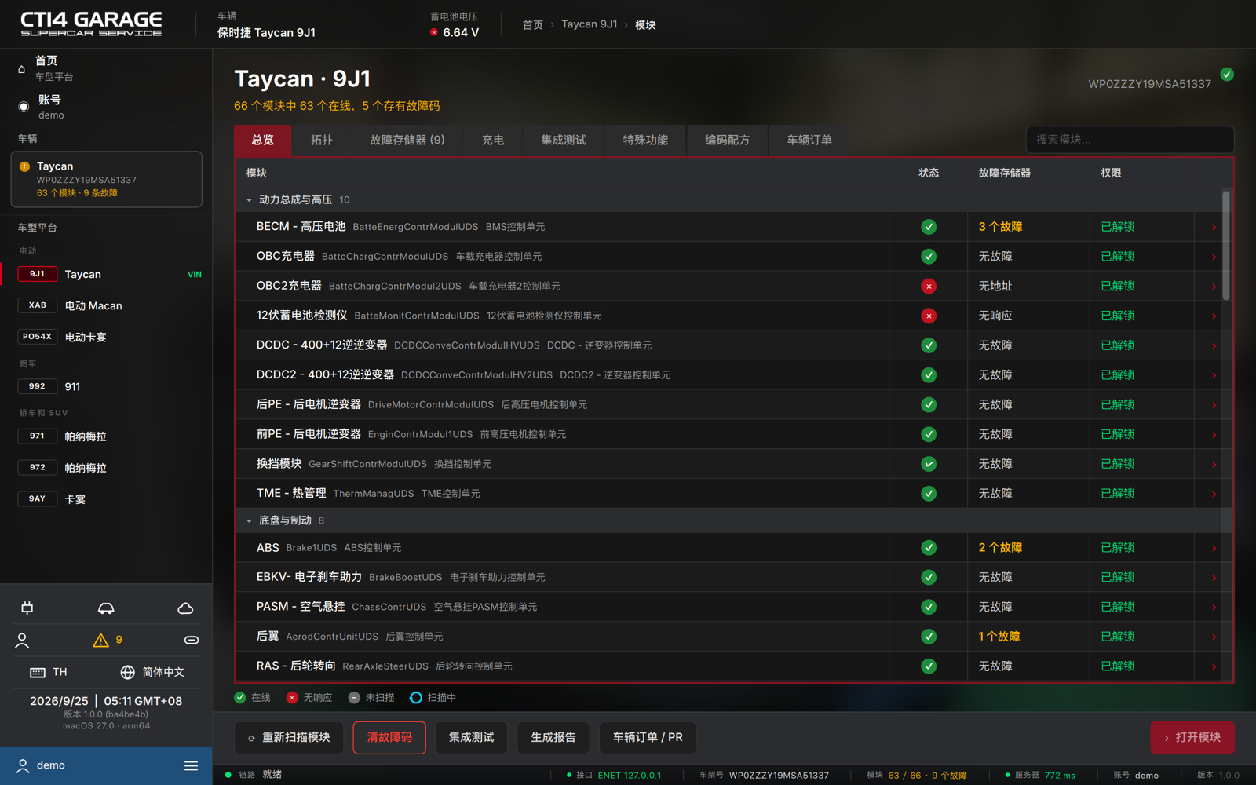
Task: Open the 编码配方 tab
Action: (728, 141)
